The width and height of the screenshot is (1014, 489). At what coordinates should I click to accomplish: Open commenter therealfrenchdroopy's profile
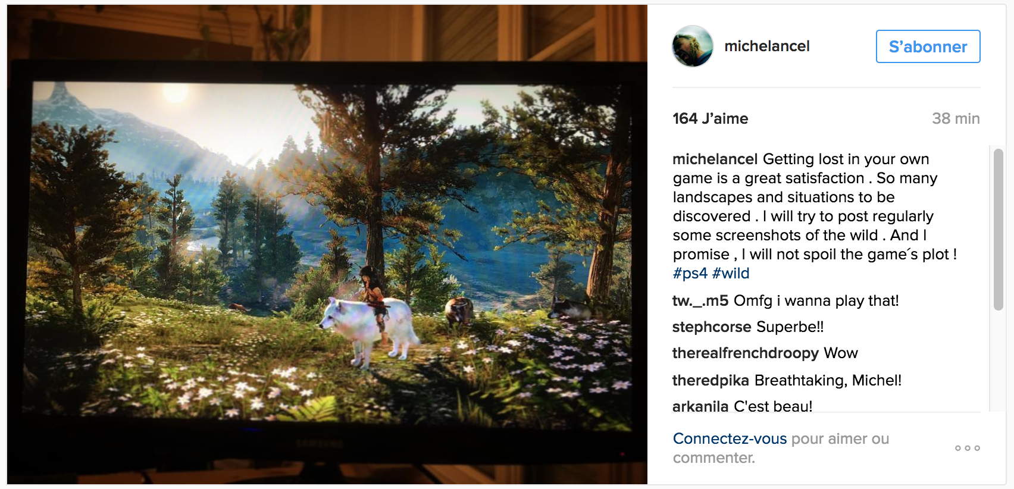(746, 353)
